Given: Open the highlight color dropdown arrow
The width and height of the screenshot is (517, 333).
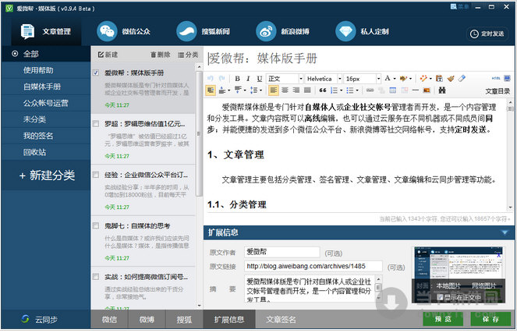Looking at the screenshot, I should click(410, 79).
